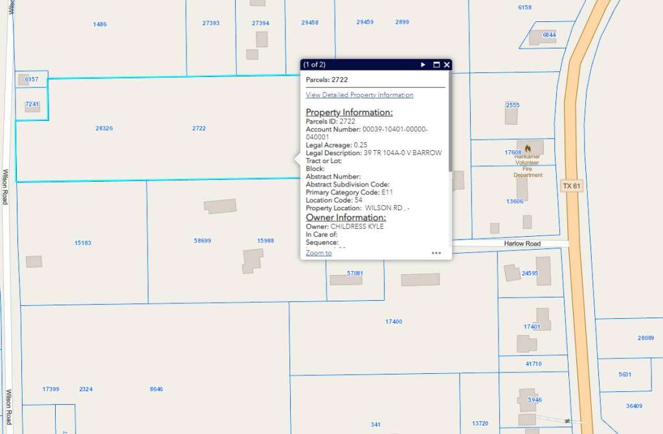Select parcel 24595 near Harlow Road

click(x=529, y=273)
